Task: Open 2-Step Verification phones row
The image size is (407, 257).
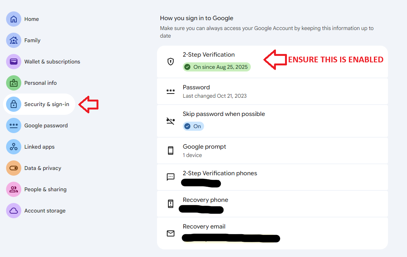Action: [x=272, y=177]
